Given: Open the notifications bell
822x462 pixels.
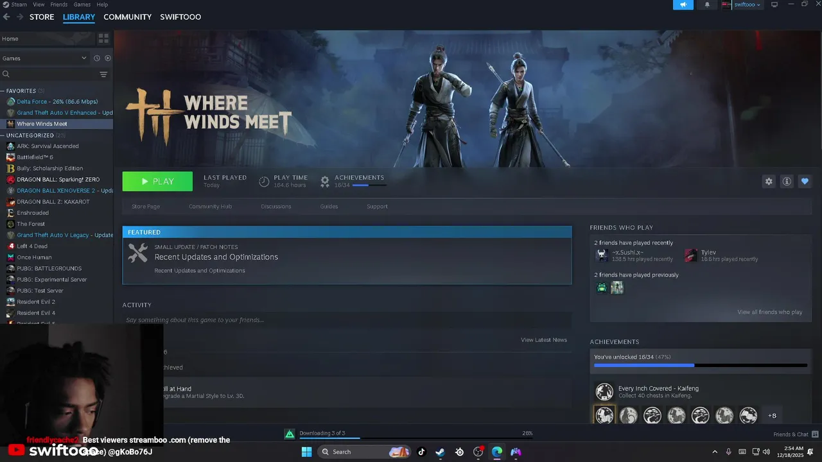Looking at the screenshot, I should (707, 4).
